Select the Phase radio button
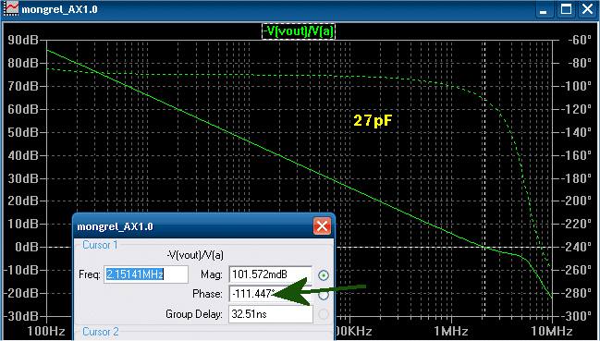This screenshot has width=600, height=341. coord(324,295)
